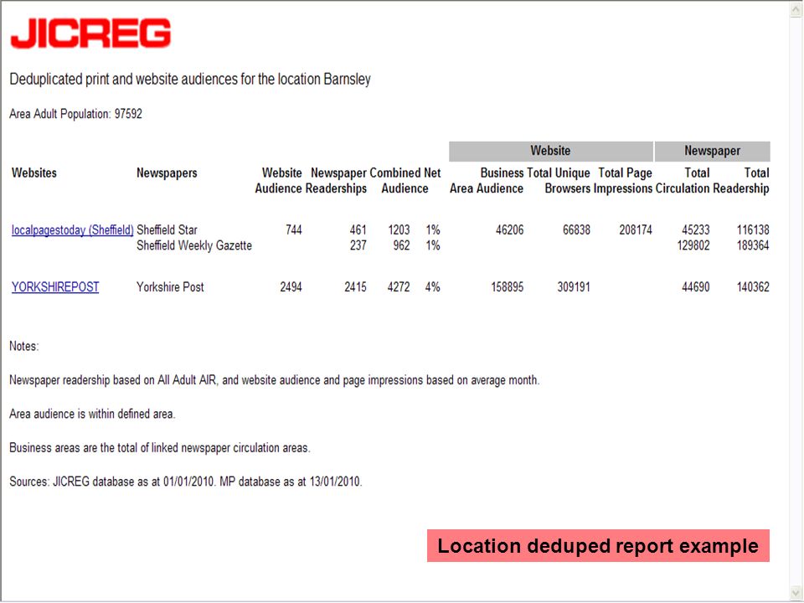Click the Newspapers column heading
804x603 pixels.
pos(167,173)
